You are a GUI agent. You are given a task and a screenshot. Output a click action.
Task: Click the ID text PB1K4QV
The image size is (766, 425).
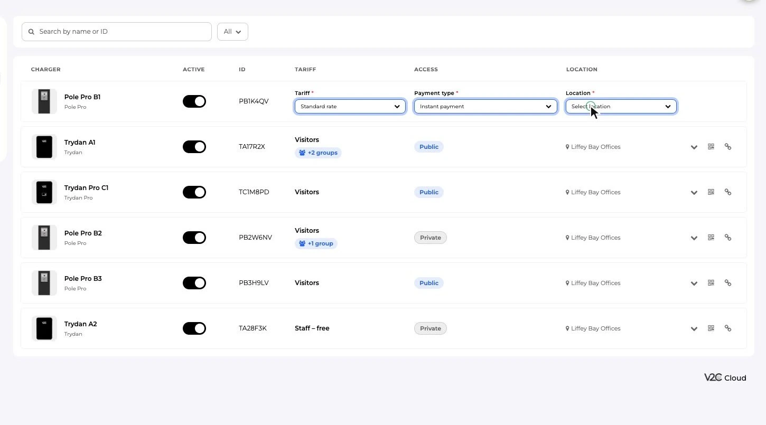tap(254, 101)
